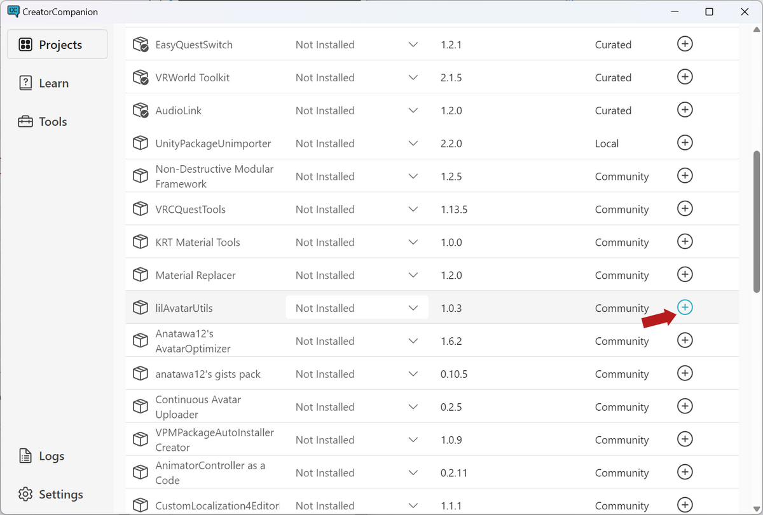Click the add icon for VRCQuestTools
This screenshot has width=763, height=515.
pyautogui.click(x=685, y=209)
